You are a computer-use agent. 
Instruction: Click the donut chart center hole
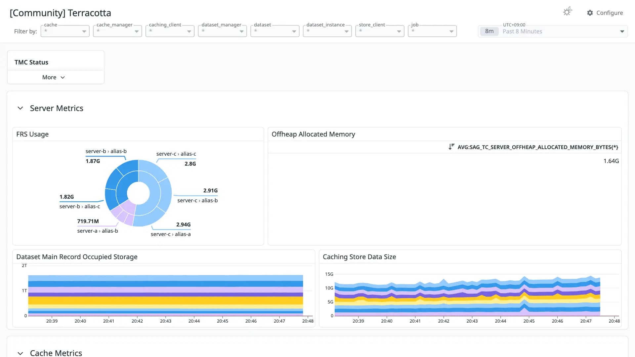point(138,193)
